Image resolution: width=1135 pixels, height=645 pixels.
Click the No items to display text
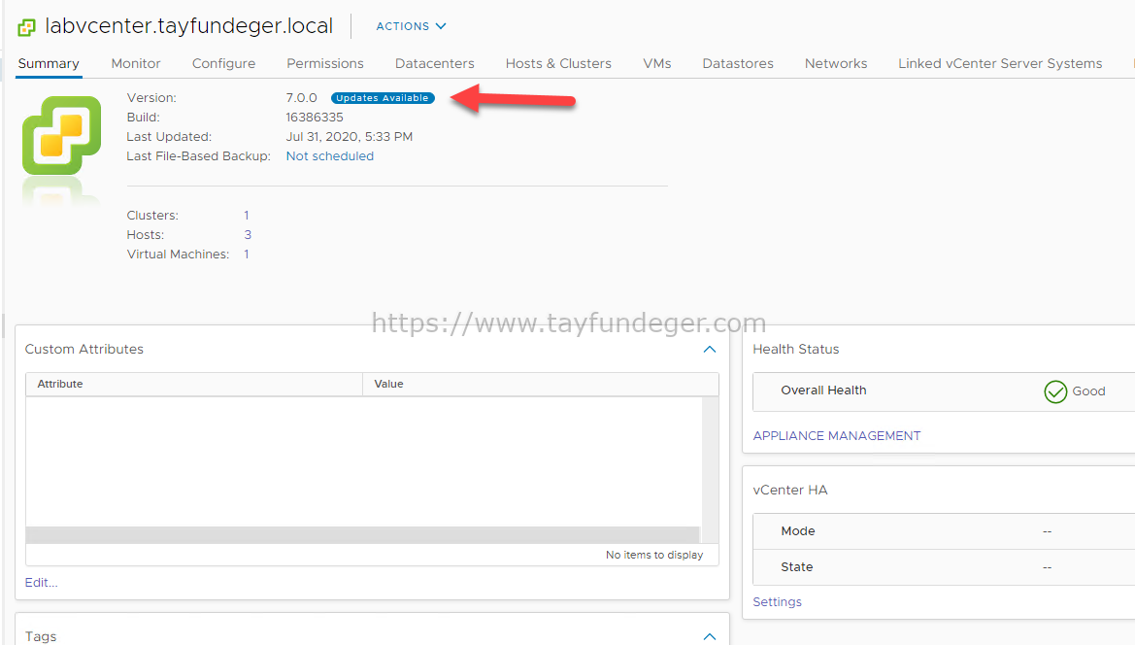tap(654, 556)
